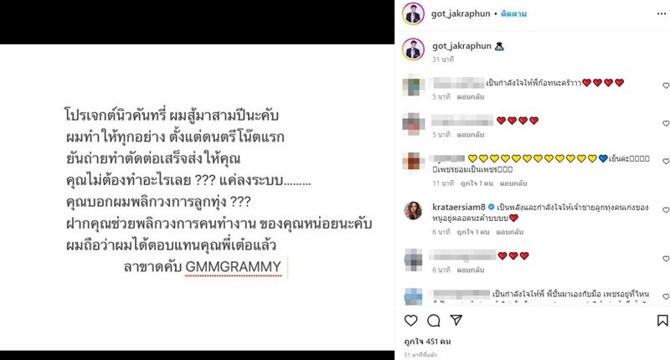Click the caption author avatar

pyautogui.click(x=413, y=49)
